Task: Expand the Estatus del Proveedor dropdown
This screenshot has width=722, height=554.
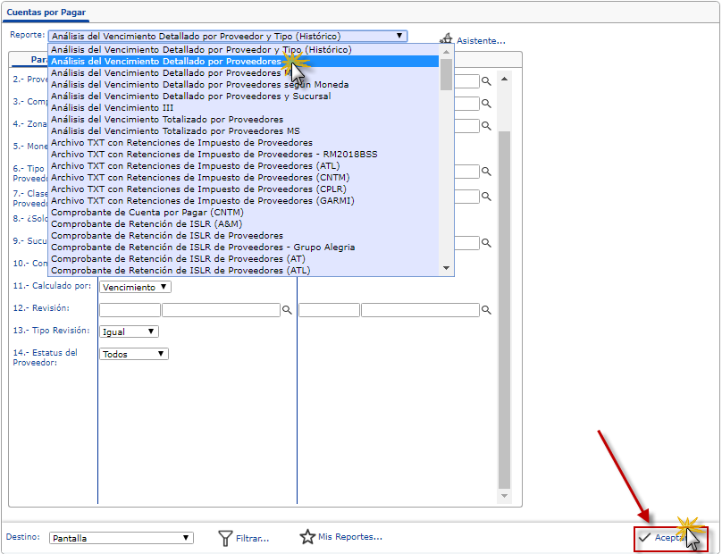Action: 133,354
